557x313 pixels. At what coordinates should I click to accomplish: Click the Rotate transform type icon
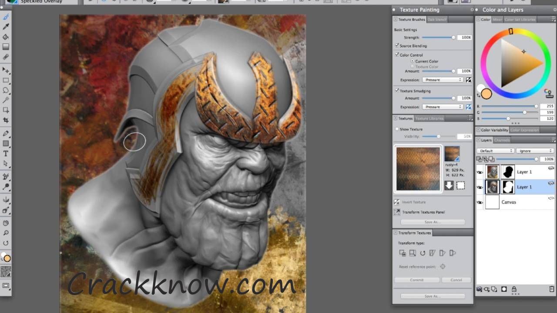[x=422, y=253]
